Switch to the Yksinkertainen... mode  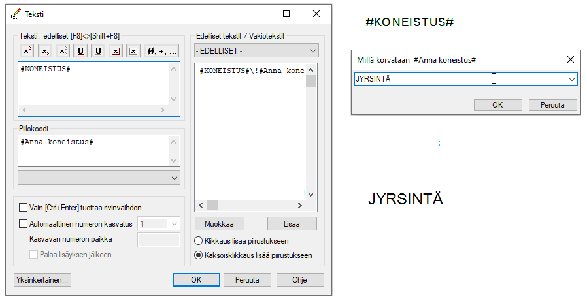click(42, 280)
